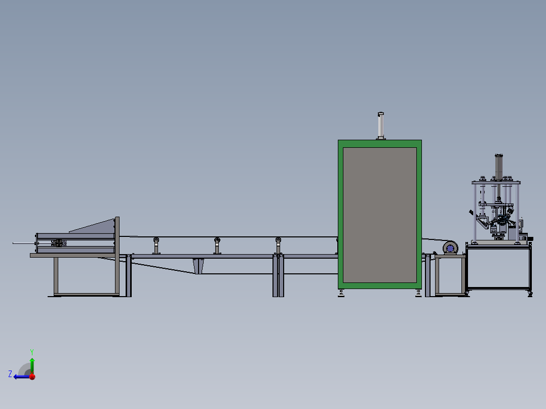Click the Y label on the triad
Image resolution: width=546 pixels, height=409 pixels.
coord(32,352)
